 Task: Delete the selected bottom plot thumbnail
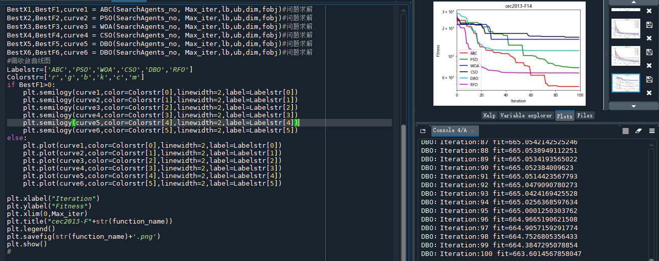(649, 93)
